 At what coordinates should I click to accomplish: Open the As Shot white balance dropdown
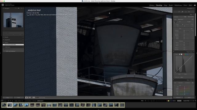click(x=189, y=22)
